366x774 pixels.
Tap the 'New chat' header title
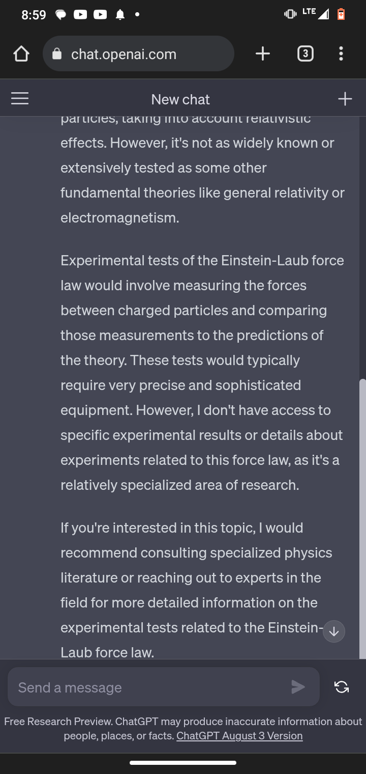(x=180, y=99)
